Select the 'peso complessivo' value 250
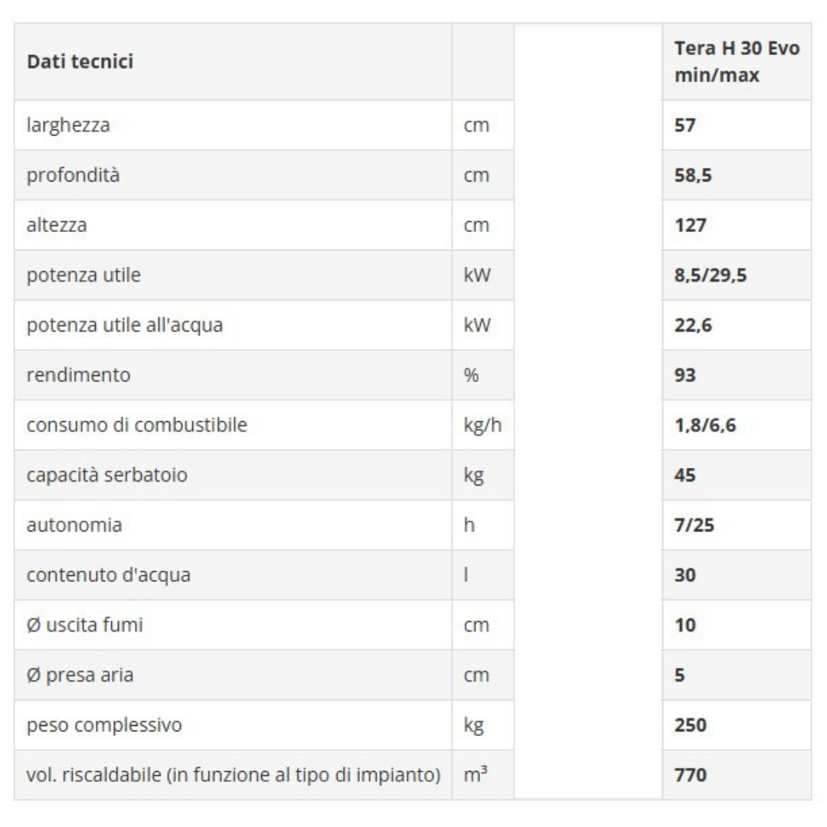The height and width of the screenshot is (827, 827). [690, 725]
